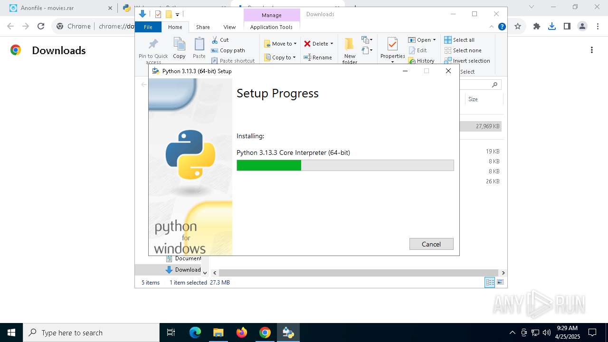Screen dimensions: 608x342
Task: Click History in the ribbon
Action: coord(421,61)
